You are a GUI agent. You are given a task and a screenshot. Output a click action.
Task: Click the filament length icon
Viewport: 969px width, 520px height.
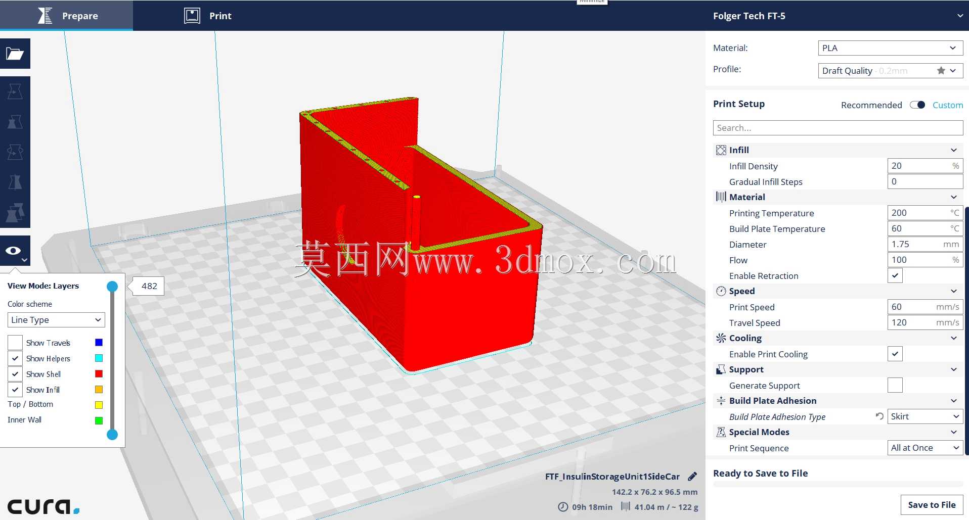[626, 506]
